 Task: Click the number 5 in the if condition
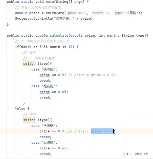pyautogui.click(x=41, y=47)
